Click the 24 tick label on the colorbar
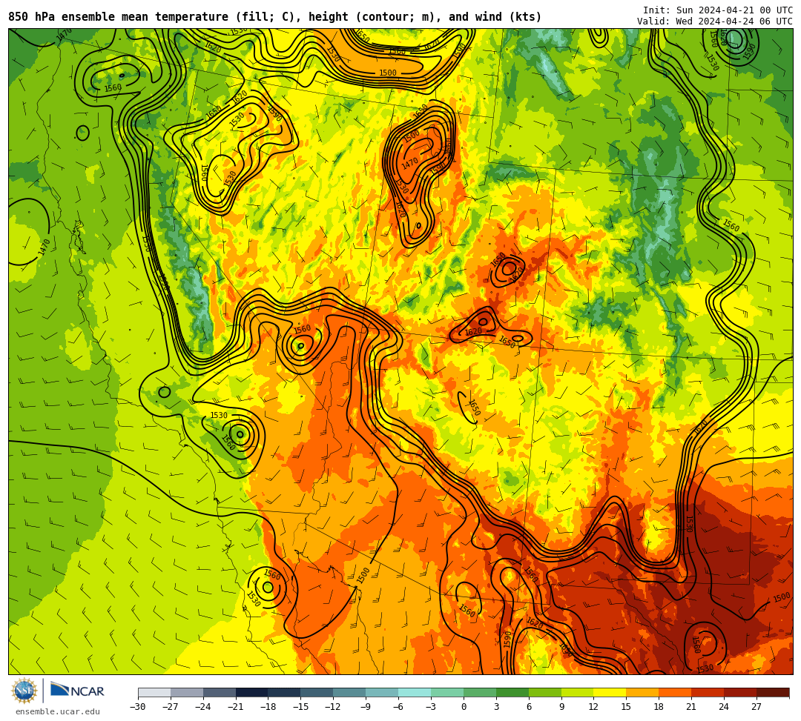The width and height of the screenshot is (801, 721). pyautogui.click(x=724, y=707)
